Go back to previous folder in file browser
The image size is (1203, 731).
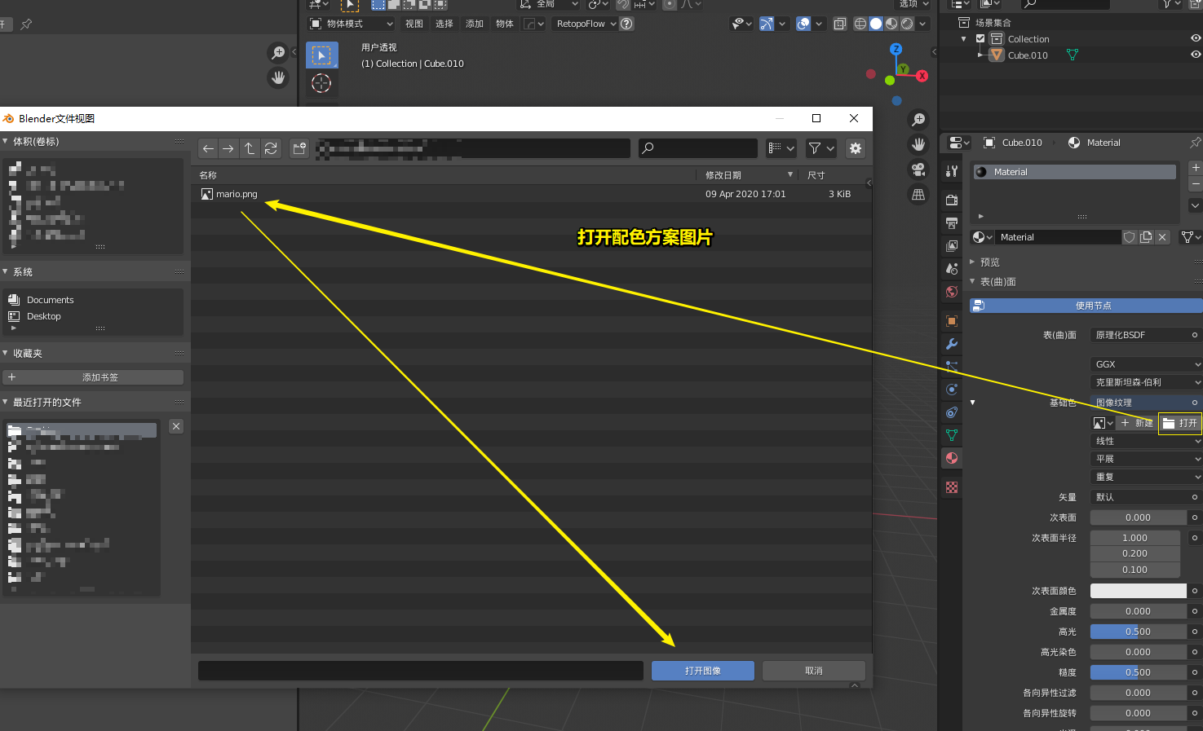[x=208, y=148]
